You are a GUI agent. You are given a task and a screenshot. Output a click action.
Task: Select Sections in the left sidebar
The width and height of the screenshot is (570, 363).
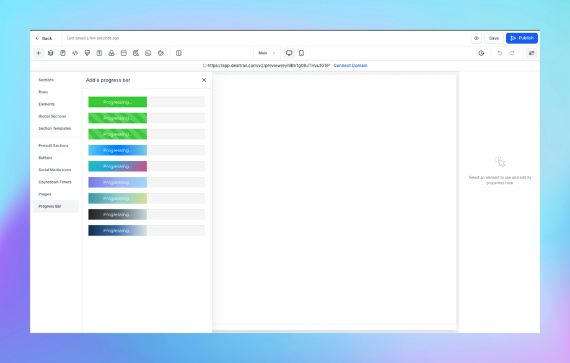click(x=46, y=80)
